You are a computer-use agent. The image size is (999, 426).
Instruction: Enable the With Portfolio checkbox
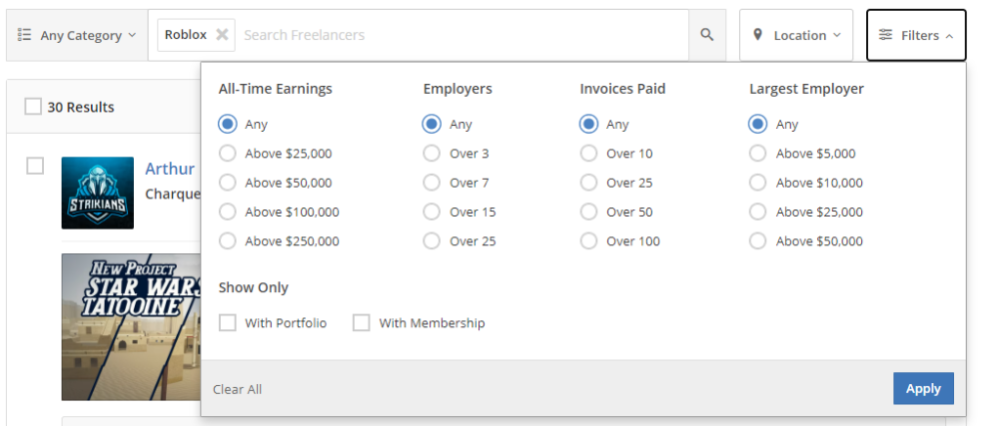point(228,323)
